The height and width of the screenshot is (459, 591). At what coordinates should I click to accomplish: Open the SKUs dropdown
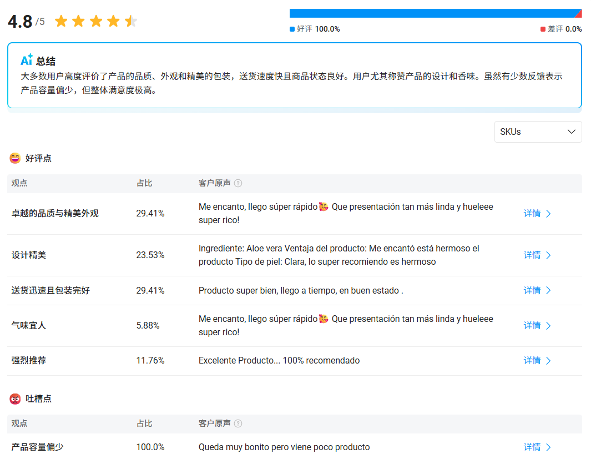tap(538, 132)
